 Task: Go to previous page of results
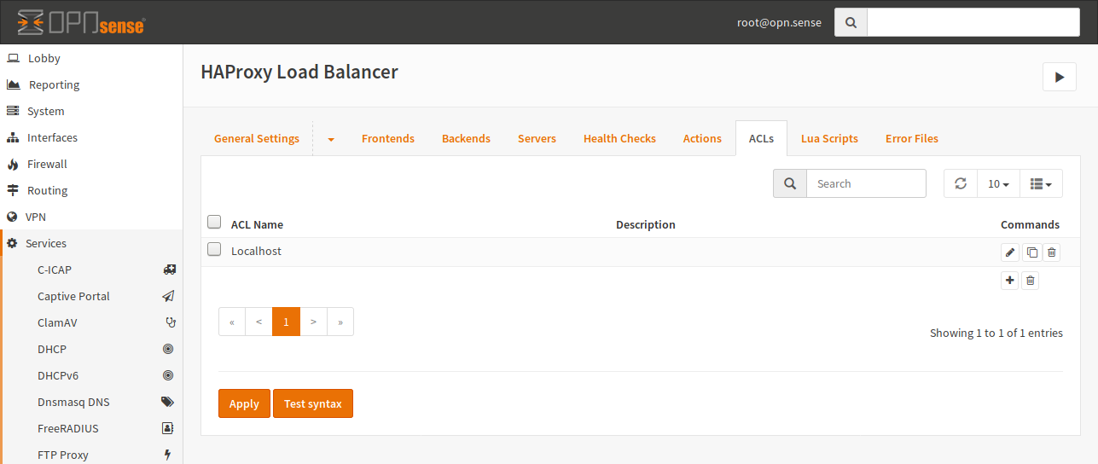coord(259,322)
